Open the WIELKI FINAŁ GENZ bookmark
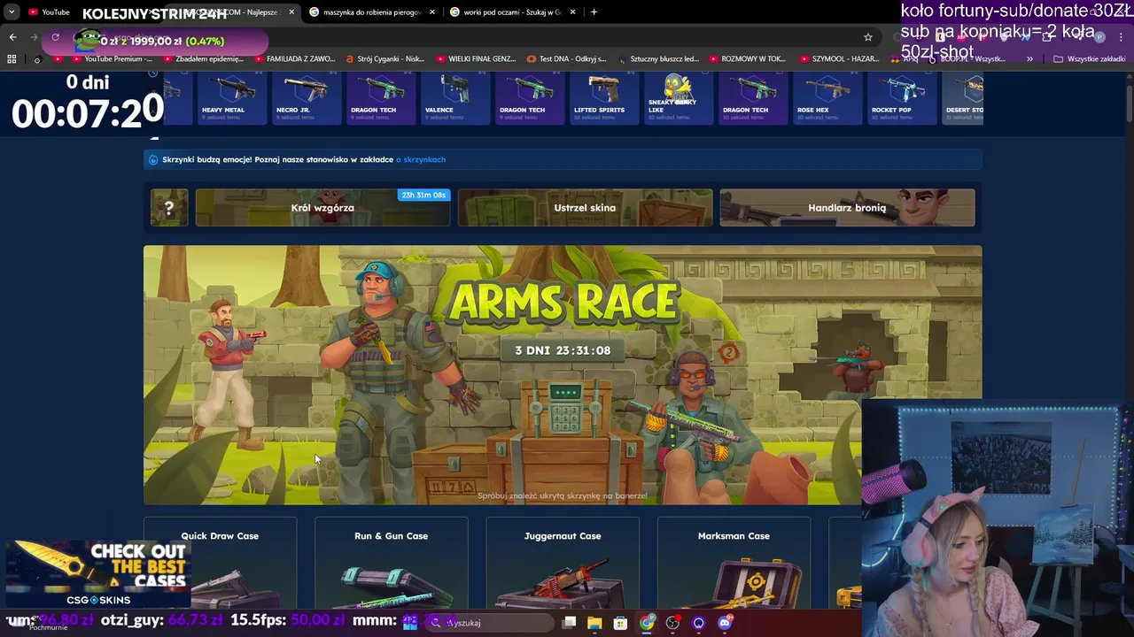1134x637 pixels. click(476, 59)
